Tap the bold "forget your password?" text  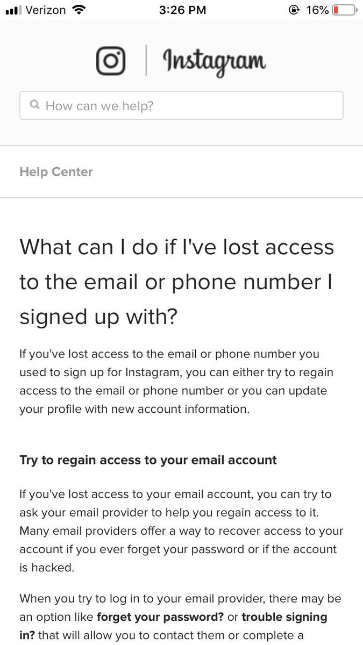click(x=167, y=617)
